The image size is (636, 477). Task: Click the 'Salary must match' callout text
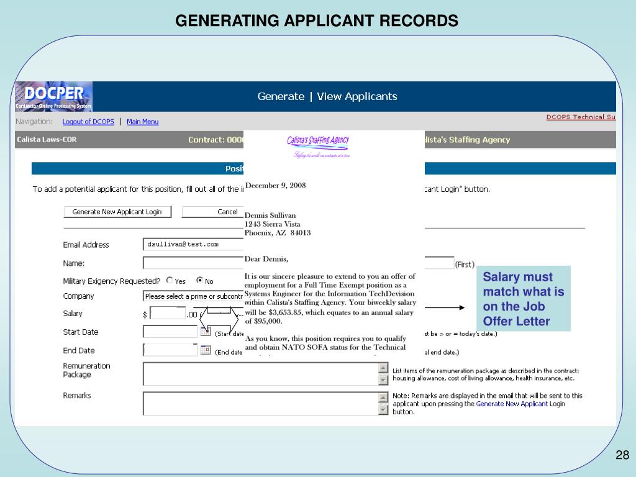click(x=523, y=299)
